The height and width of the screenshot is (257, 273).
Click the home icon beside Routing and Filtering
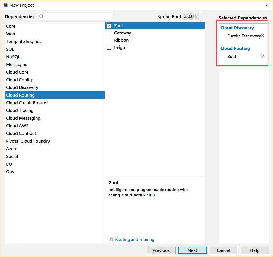click(111, 239)
